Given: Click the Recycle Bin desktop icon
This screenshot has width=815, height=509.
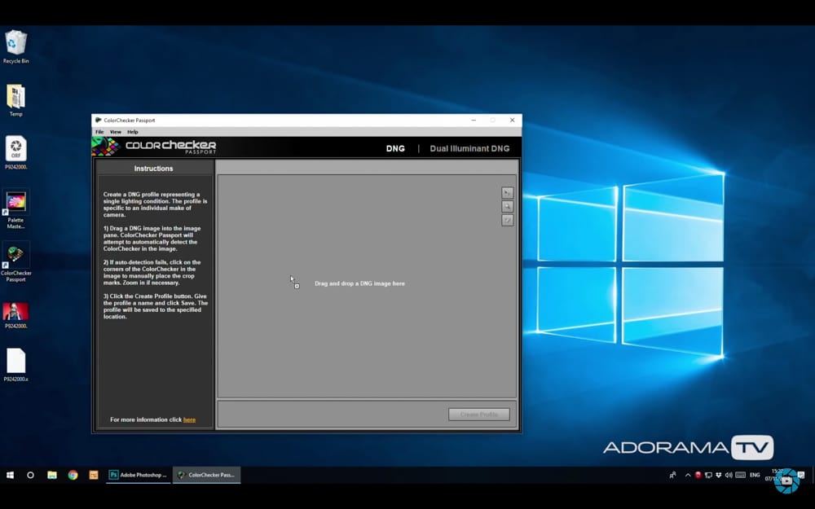Looking at the screenshot, I should 16,42.
